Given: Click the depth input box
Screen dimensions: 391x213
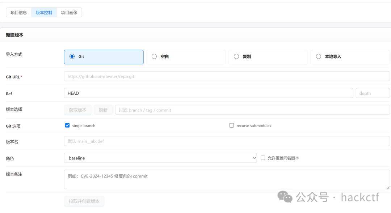Looking at the screenshot, I should (373, 93).
